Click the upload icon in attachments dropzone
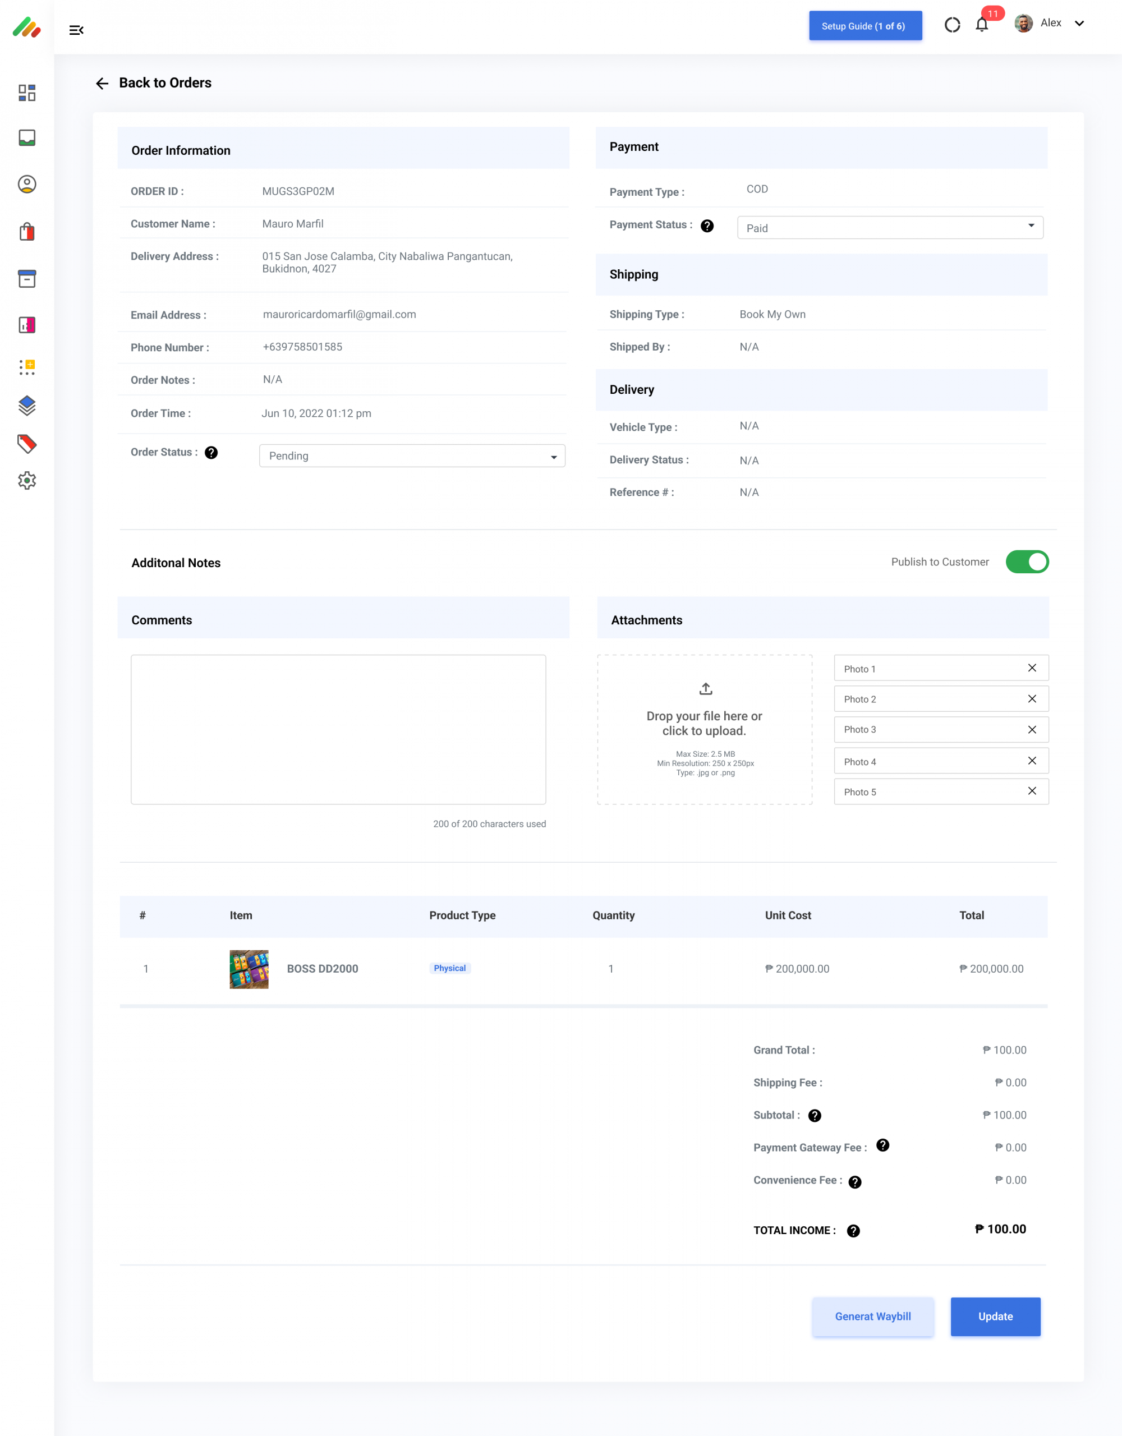This screenshot has height=1436, width=1122. tap(705, 688)
